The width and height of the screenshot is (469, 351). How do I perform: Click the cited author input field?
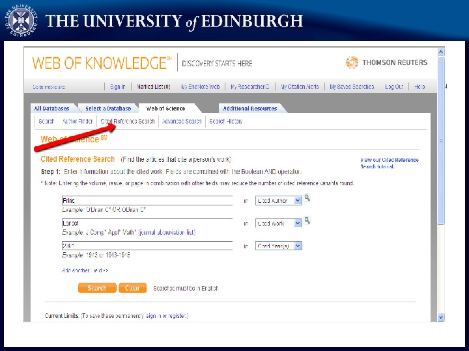(x=147, y=201)
